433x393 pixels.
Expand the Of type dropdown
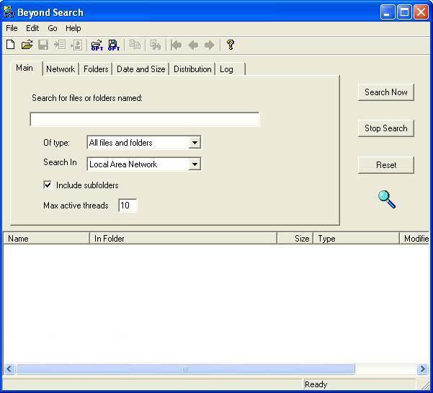195,143
